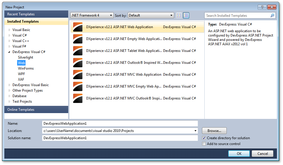Expand the Database tree node

tap(9, 96)
